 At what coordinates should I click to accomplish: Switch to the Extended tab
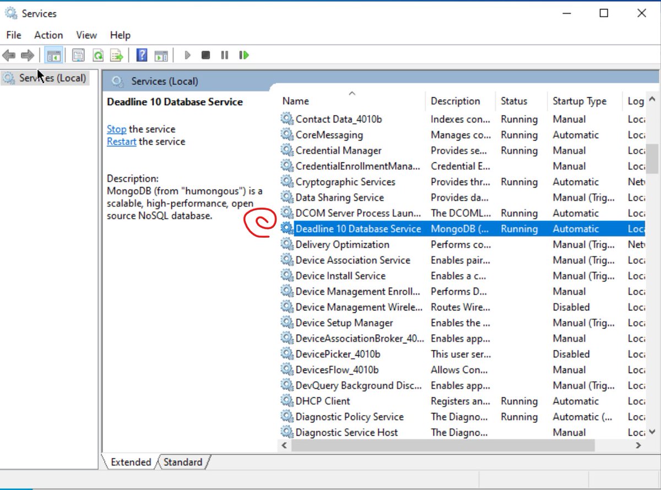coord(131,462)
